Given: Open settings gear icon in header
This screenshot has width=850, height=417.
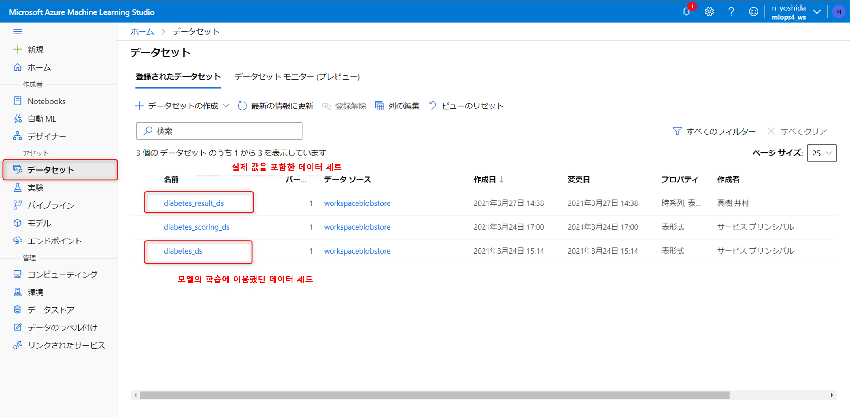Looking at the screenshot, I should click(709, 12).
